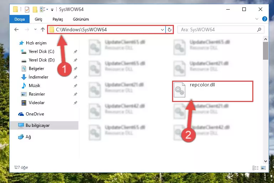Select Hızlı erişim in the navigation pane
274x183 pixels.
tap(33, 43)
